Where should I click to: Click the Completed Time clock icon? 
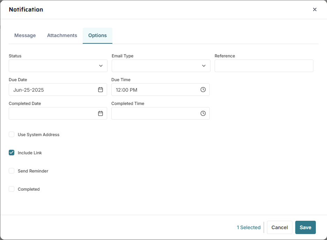click(x=203, y=113)
